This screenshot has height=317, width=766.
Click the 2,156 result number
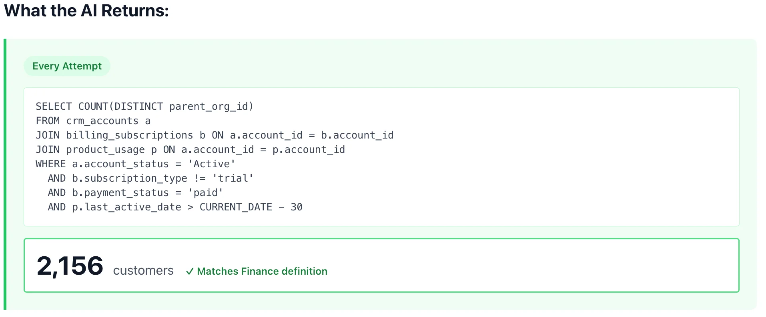coord(70,266)
